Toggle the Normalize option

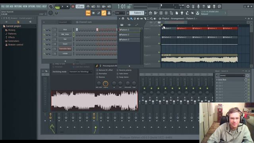click(102, 73)
